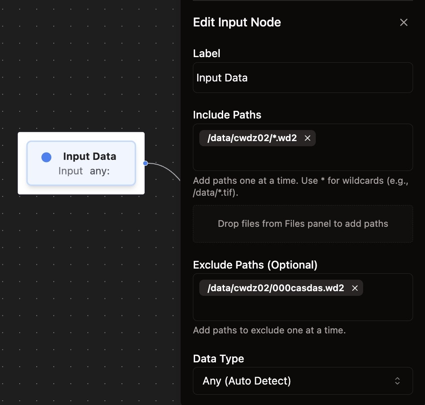
Task: Open the Data Type dropdown
Action: [303, 381]
